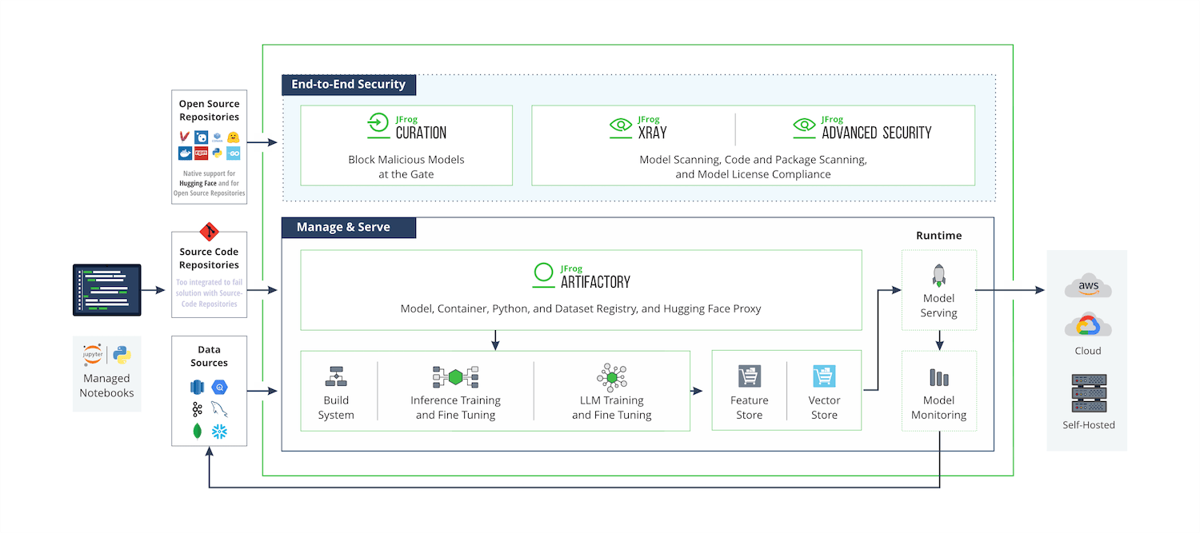This screenshot has height=533, width=1200.
Task: Click the Model Monitoring bar chart icon
Action: tap(939, 377)
